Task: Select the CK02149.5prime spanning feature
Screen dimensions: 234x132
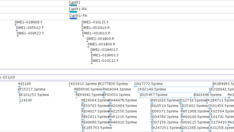Action: click(175, 92)
